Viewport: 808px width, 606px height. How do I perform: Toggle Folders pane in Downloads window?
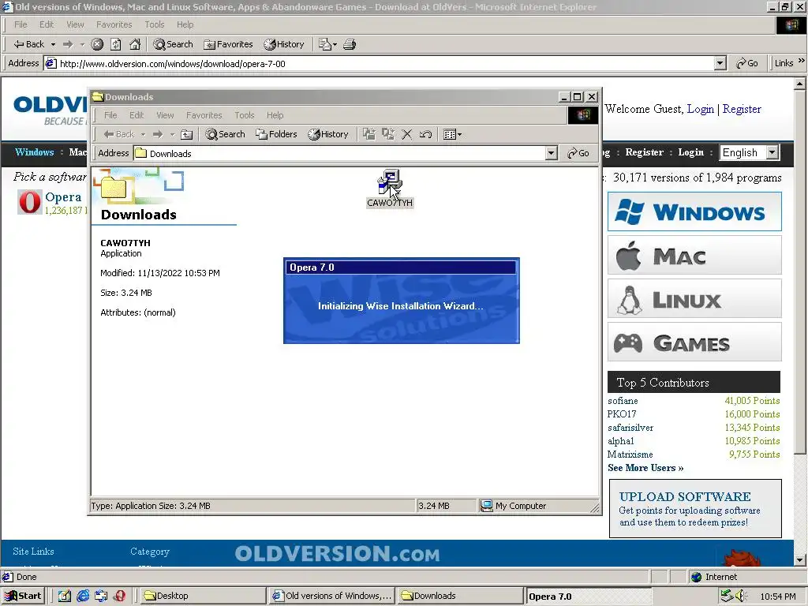(277, 134)
